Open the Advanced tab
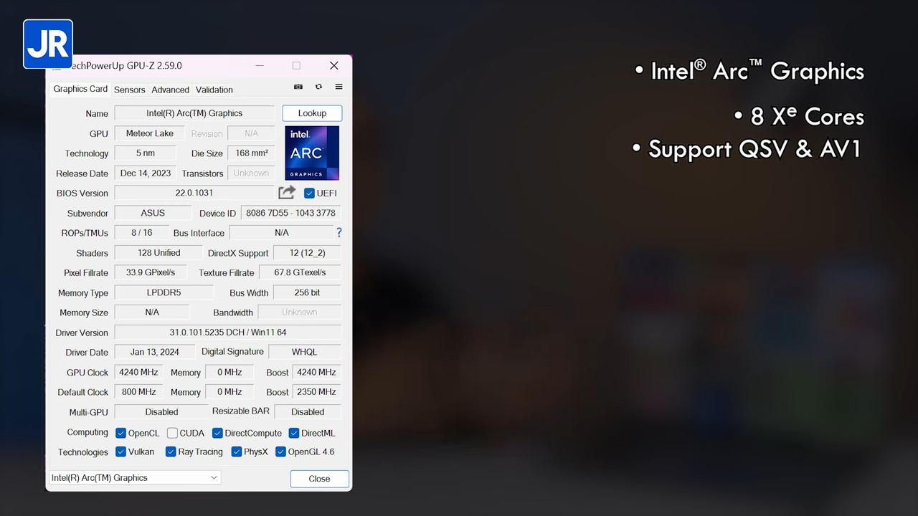Image resolution: width=918 pixels, height=516 pixels. 171,90
